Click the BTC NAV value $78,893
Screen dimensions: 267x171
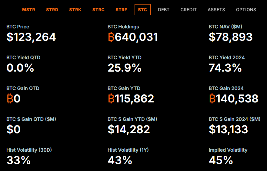coord(231,37)
